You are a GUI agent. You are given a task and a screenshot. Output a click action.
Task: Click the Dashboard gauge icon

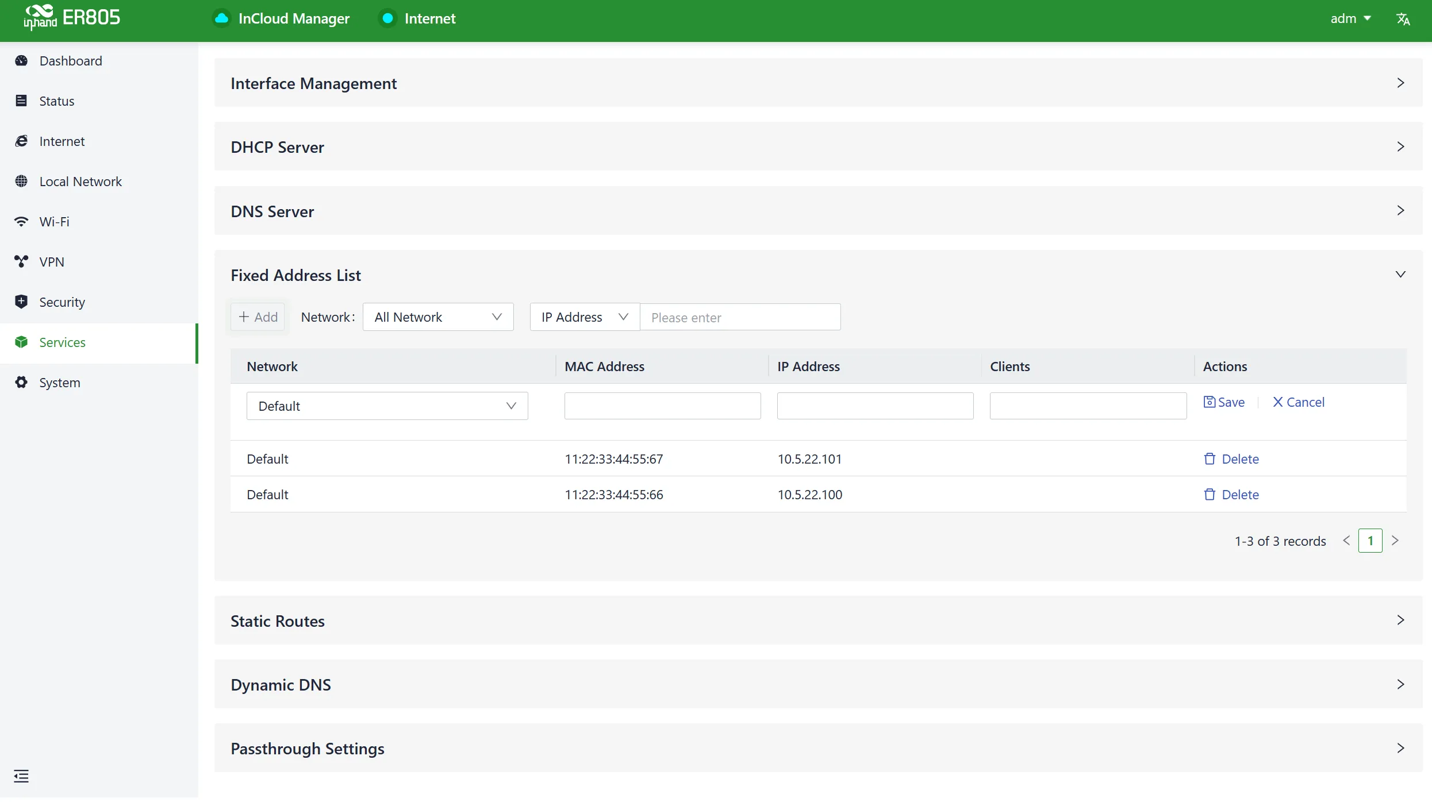(x=21, y=61)
